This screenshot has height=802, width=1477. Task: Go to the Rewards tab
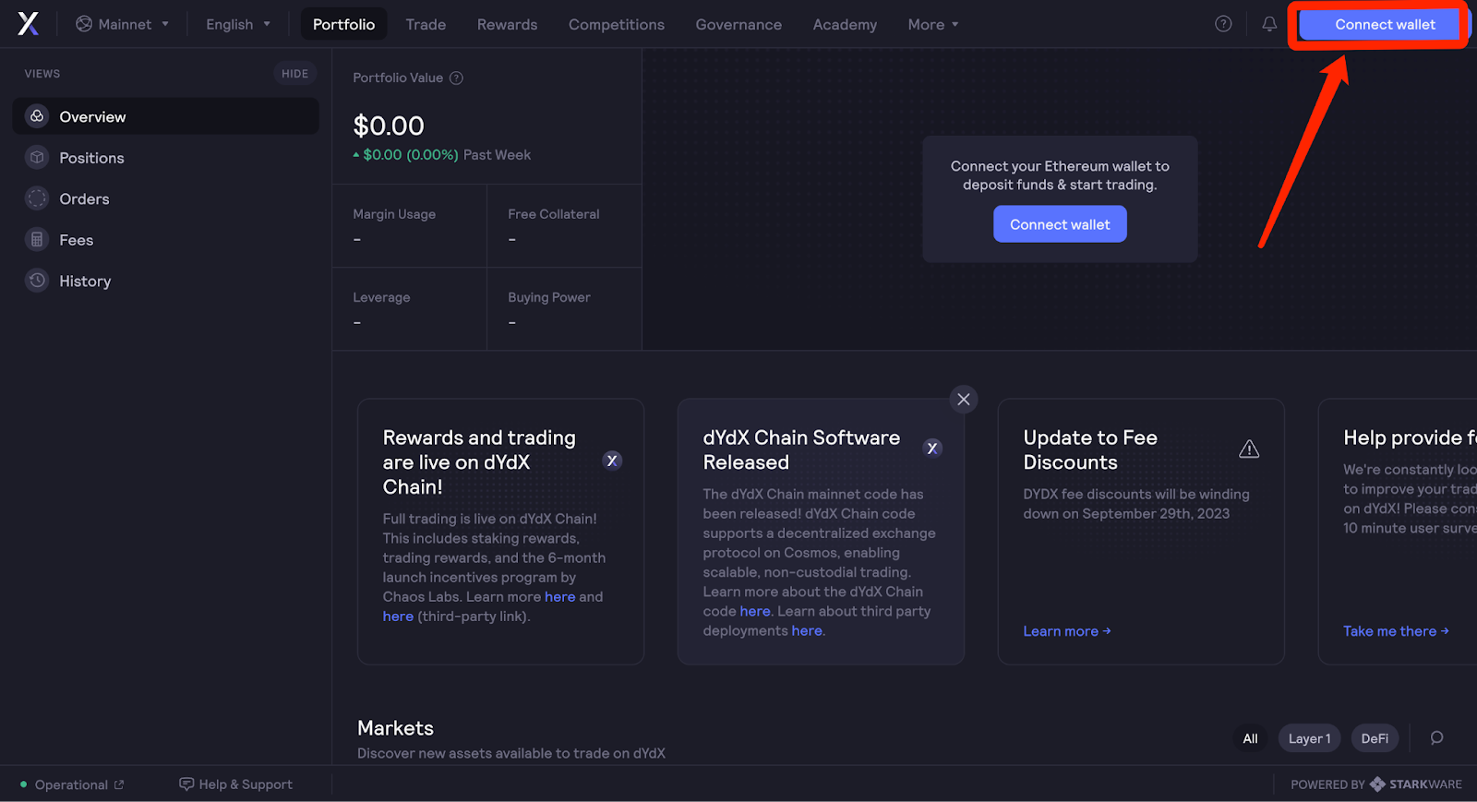(507, 24)
